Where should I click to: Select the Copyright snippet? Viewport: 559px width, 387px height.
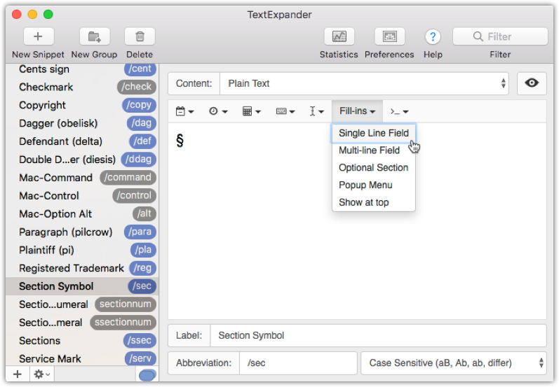[x=82, y=105]
